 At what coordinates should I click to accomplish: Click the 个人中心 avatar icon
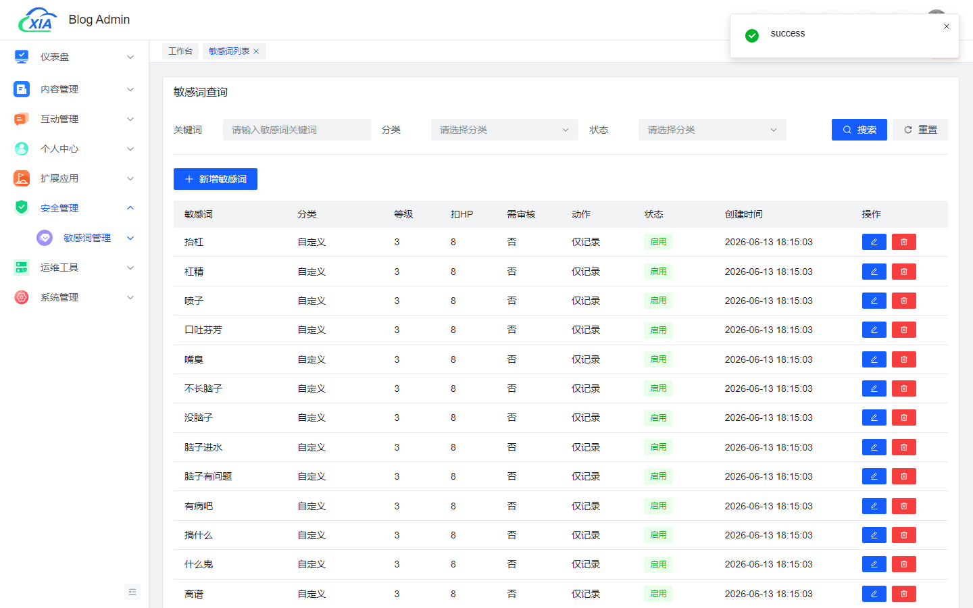pos(22,149)
